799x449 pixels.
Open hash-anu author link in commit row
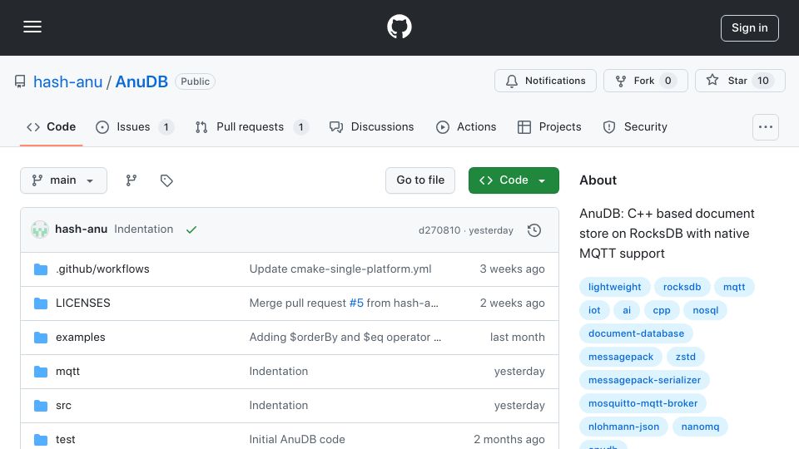pos(81,229)
